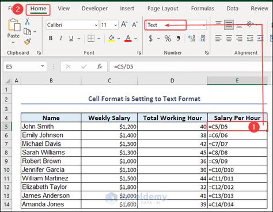
Task: Open the Fill Color dropdown arrow
Action: 119,39
